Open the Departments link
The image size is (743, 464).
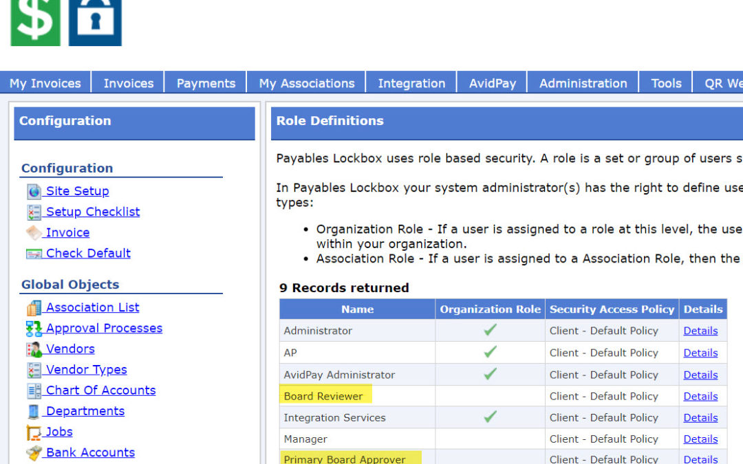pyautogui.click(x=85, y=411)
